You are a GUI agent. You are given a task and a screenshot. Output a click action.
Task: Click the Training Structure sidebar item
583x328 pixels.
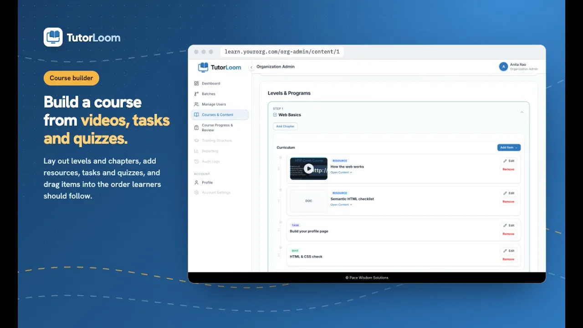(x=220, y=141)
